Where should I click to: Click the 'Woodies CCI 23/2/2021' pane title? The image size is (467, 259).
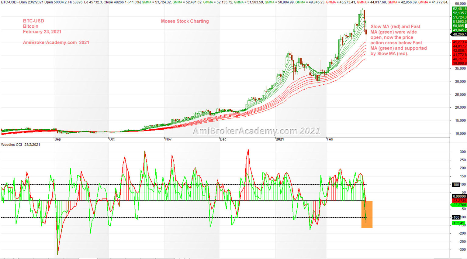tap(20, 145)
